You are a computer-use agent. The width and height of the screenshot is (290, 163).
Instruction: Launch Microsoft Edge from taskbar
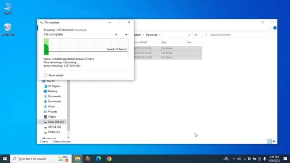[98, 159]
